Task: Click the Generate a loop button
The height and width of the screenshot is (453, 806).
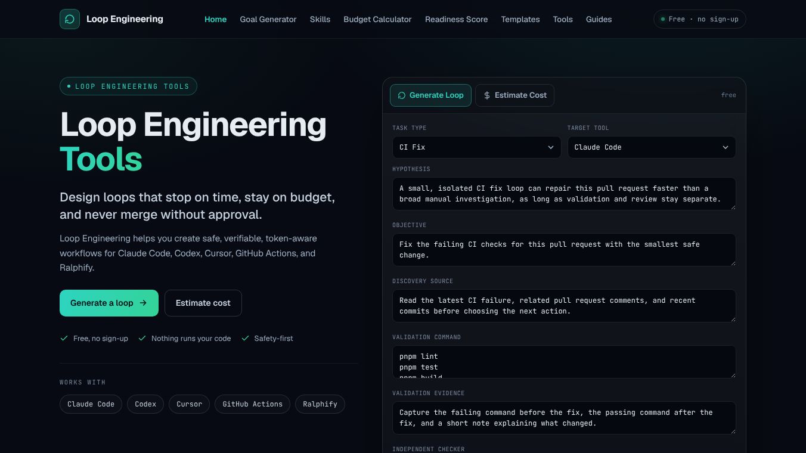Action: point(109,303)
